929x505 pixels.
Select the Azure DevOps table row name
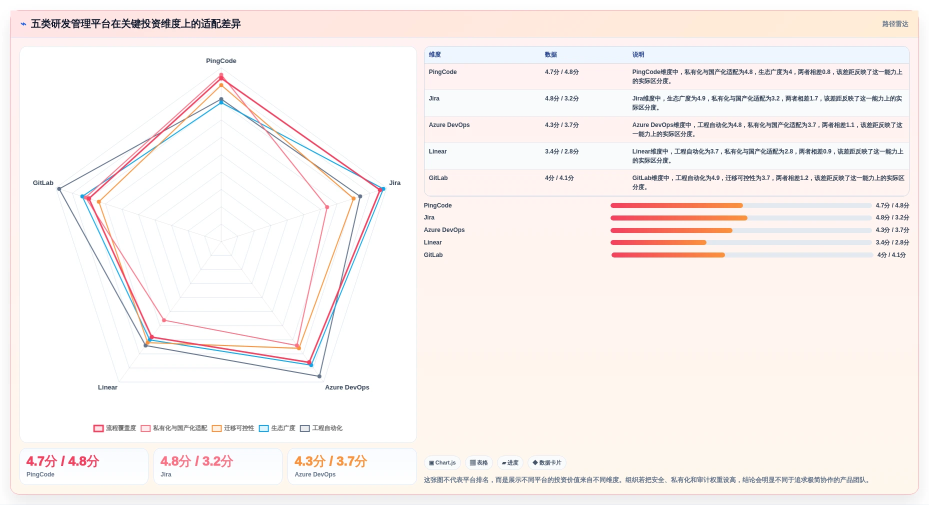[x=449, y=125]
